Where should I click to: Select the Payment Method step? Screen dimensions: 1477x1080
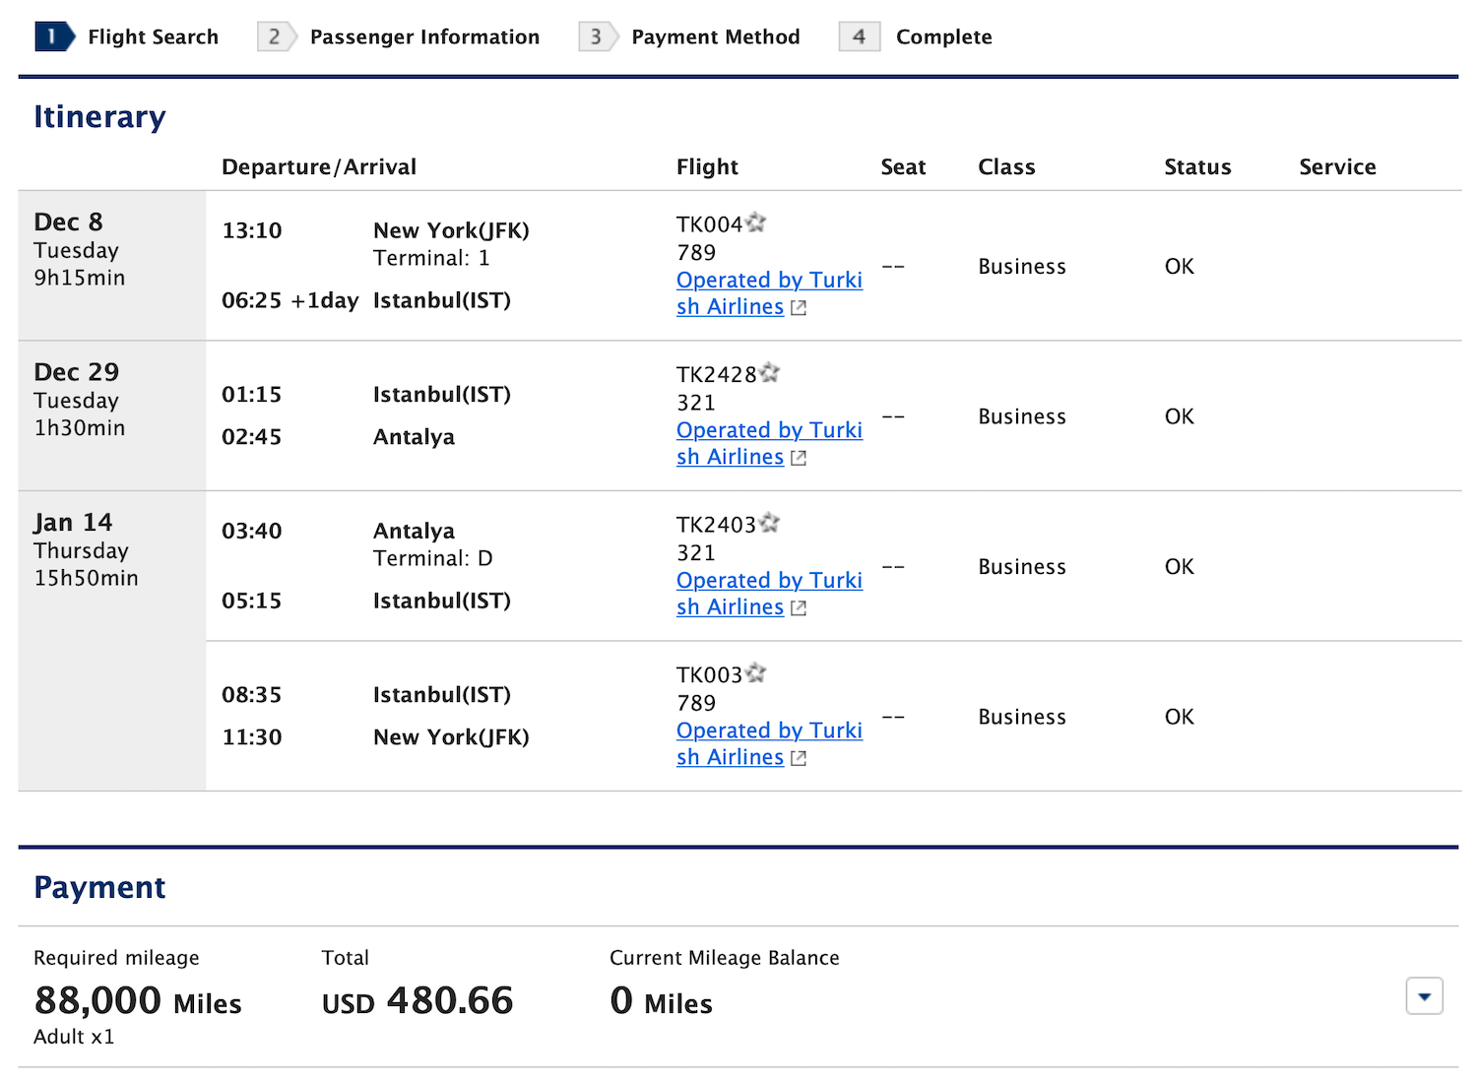[716, 36]
